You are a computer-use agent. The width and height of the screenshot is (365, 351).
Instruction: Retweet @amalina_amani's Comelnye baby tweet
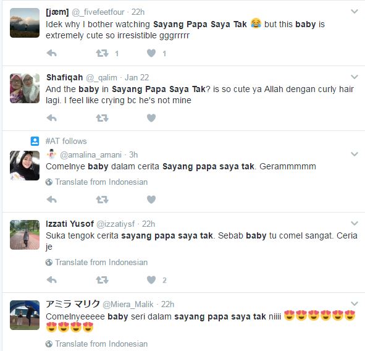pyautogui.click(x=102, y=200)
